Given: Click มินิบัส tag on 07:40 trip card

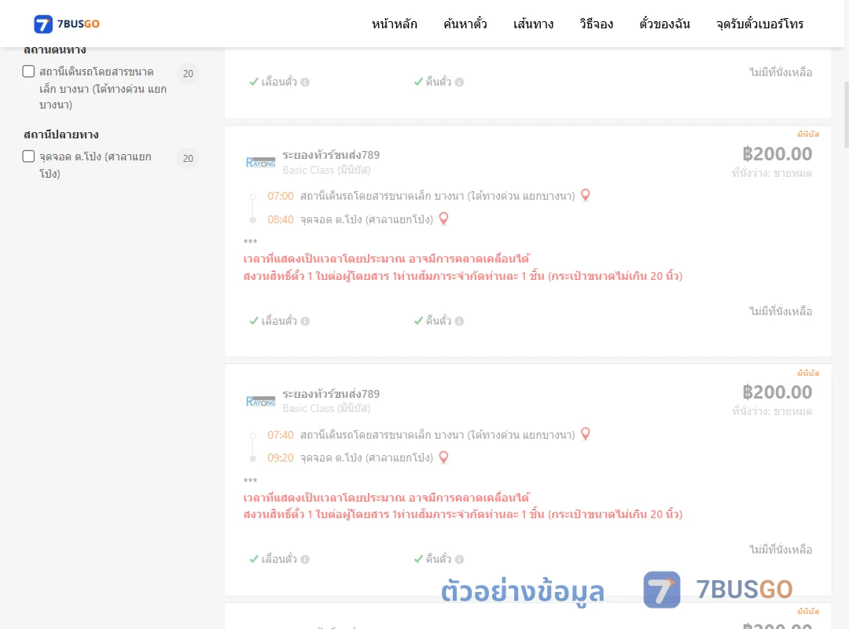Looking at the screenshot, I should point(808,373).
